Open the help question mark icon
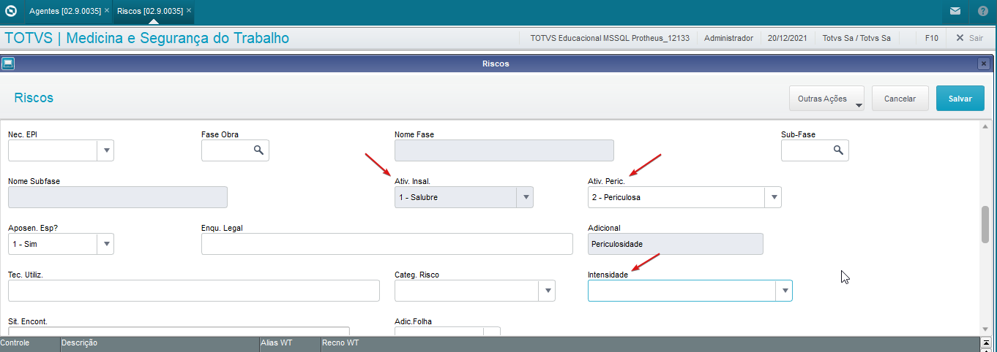This screenshot has width=997, height=352. tap(983, 11)
